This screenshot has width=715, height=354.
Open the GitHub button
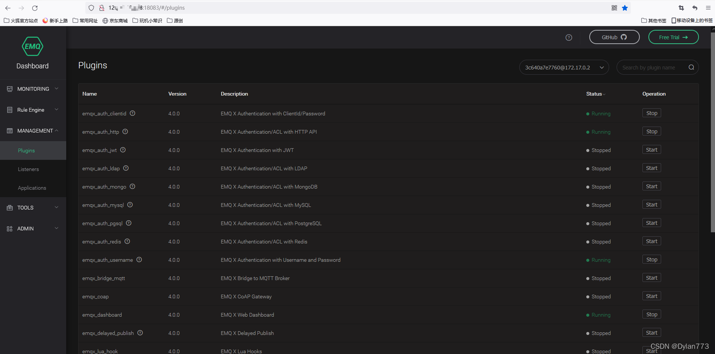coord(614,37)
